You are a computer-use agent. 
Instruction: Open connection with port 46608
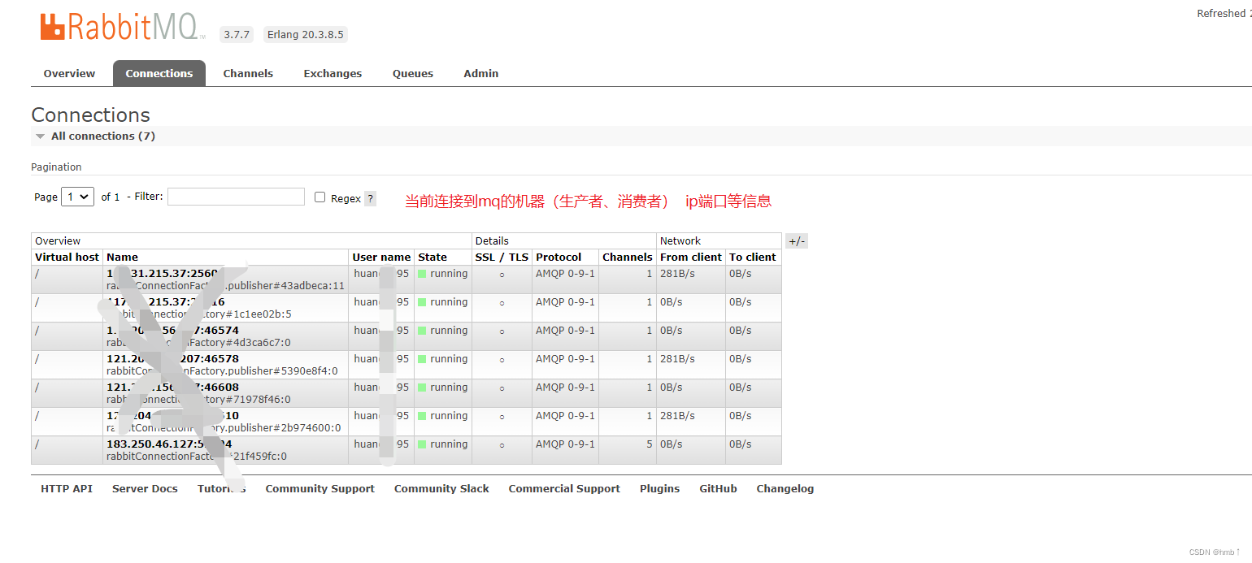[172, 387]
